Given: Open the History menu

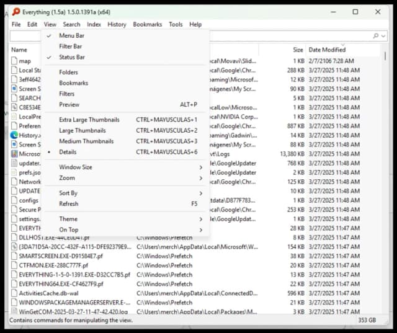Looking at the screenshot, I should click(x=117, y=24).
